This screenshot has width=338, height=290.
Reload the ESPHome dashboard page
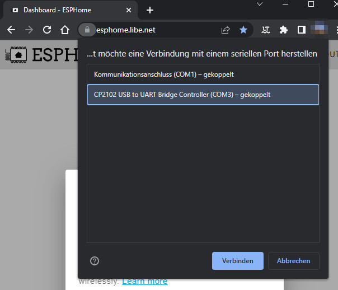pos(47,30)
